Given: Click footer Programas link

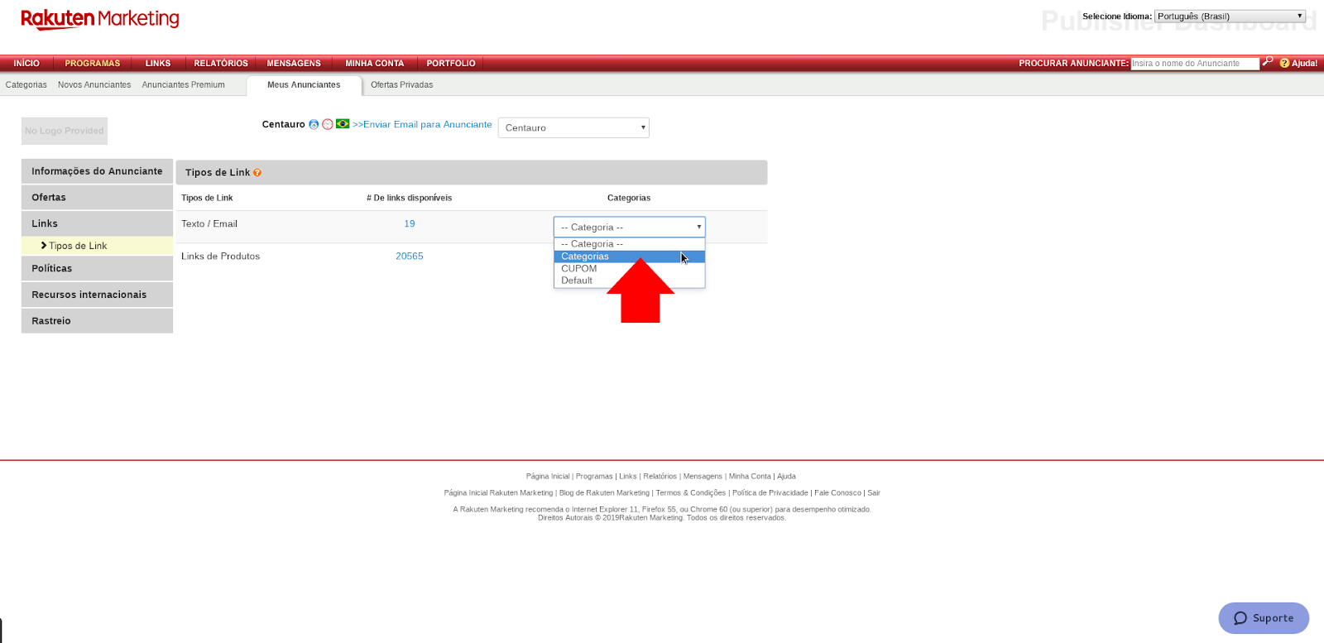Looking at the screenshot, I should pyautogui.click(x=594, y=476).
